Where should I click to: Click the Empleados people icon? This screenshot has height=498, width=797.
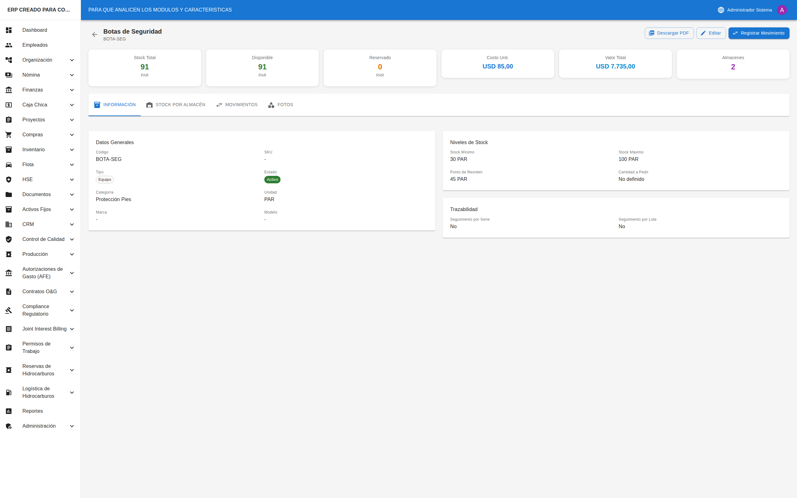[9, 45]
